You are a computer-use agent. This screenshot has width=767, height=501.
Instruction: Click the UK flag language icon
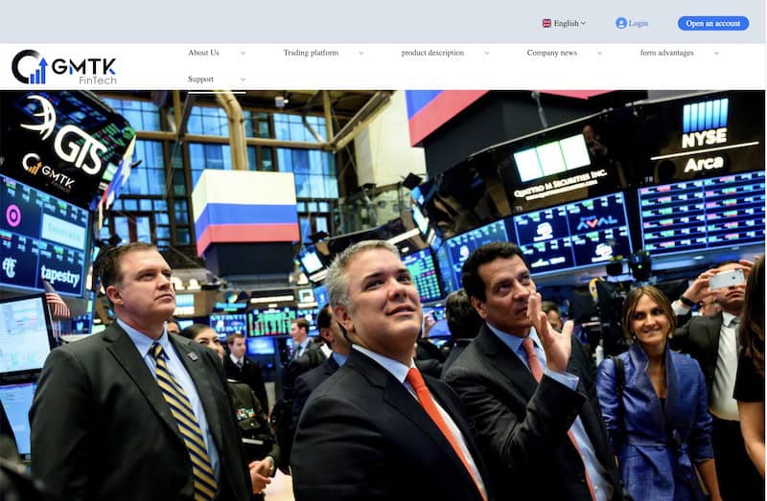(546, 23)
